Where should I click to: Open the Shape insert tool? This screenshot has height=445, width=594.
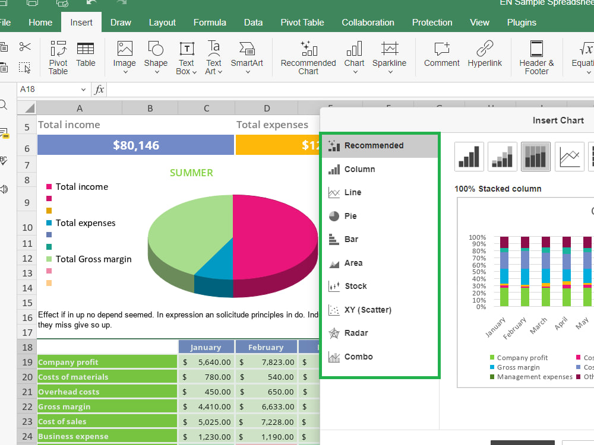[156, 54]
